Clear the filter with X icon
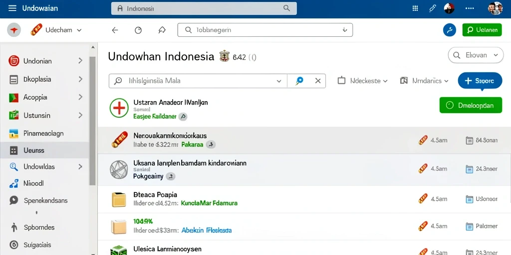 click(x=318, y=81)
